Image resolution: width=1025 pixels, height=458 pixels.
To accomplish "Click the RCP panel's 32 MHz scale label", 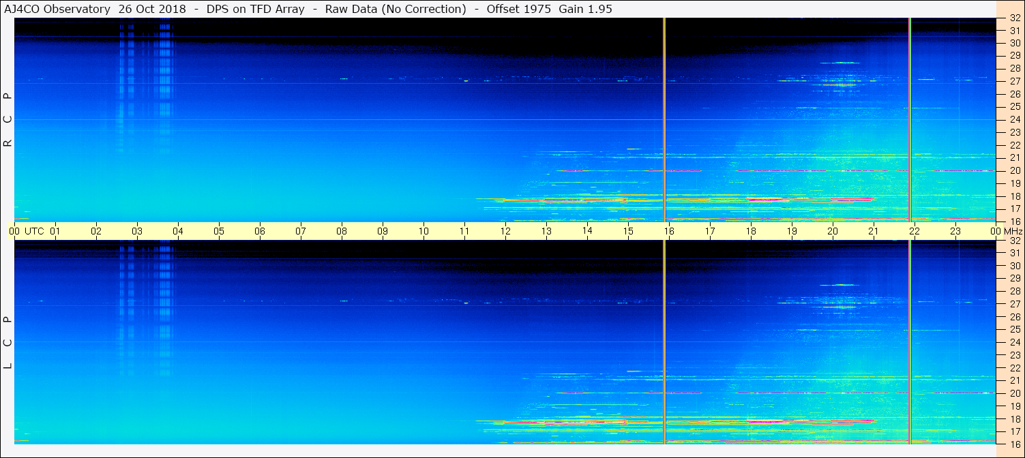I will tap(1015, 18).
